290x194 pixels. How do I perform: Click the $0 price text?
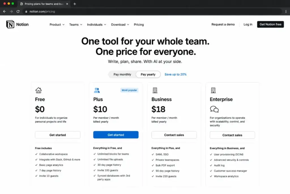pyautogui.click(x=40, y=109)
